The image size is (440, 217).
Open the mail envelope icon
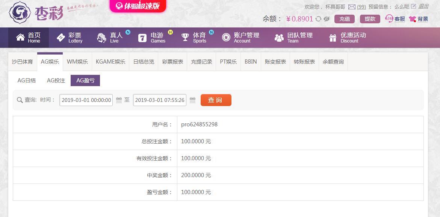352,7
